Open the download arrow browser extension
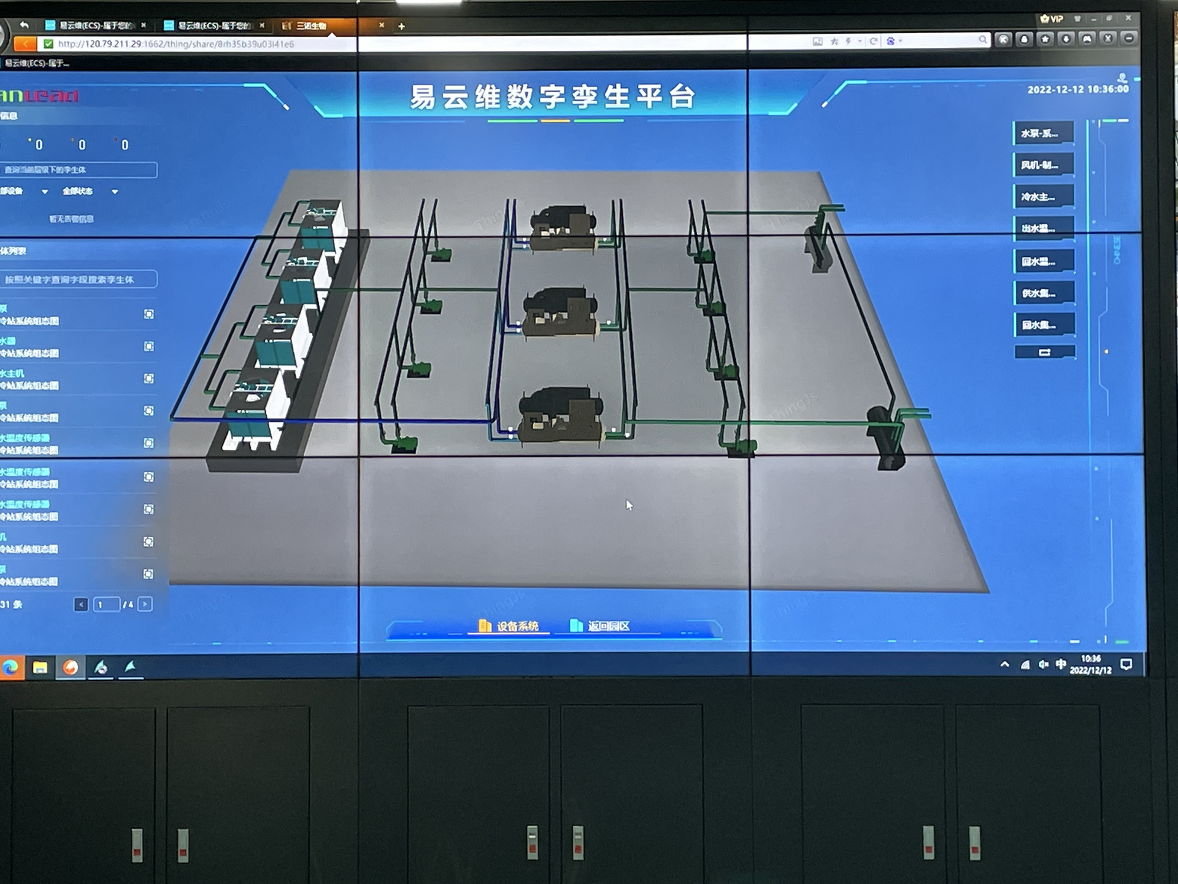 (x=1066, y=39)
